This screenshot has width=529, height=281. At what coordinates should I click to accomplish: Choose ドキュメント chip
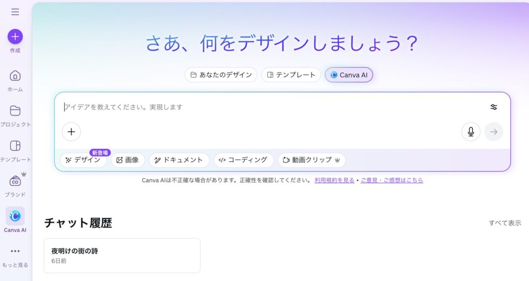point(179,160)
